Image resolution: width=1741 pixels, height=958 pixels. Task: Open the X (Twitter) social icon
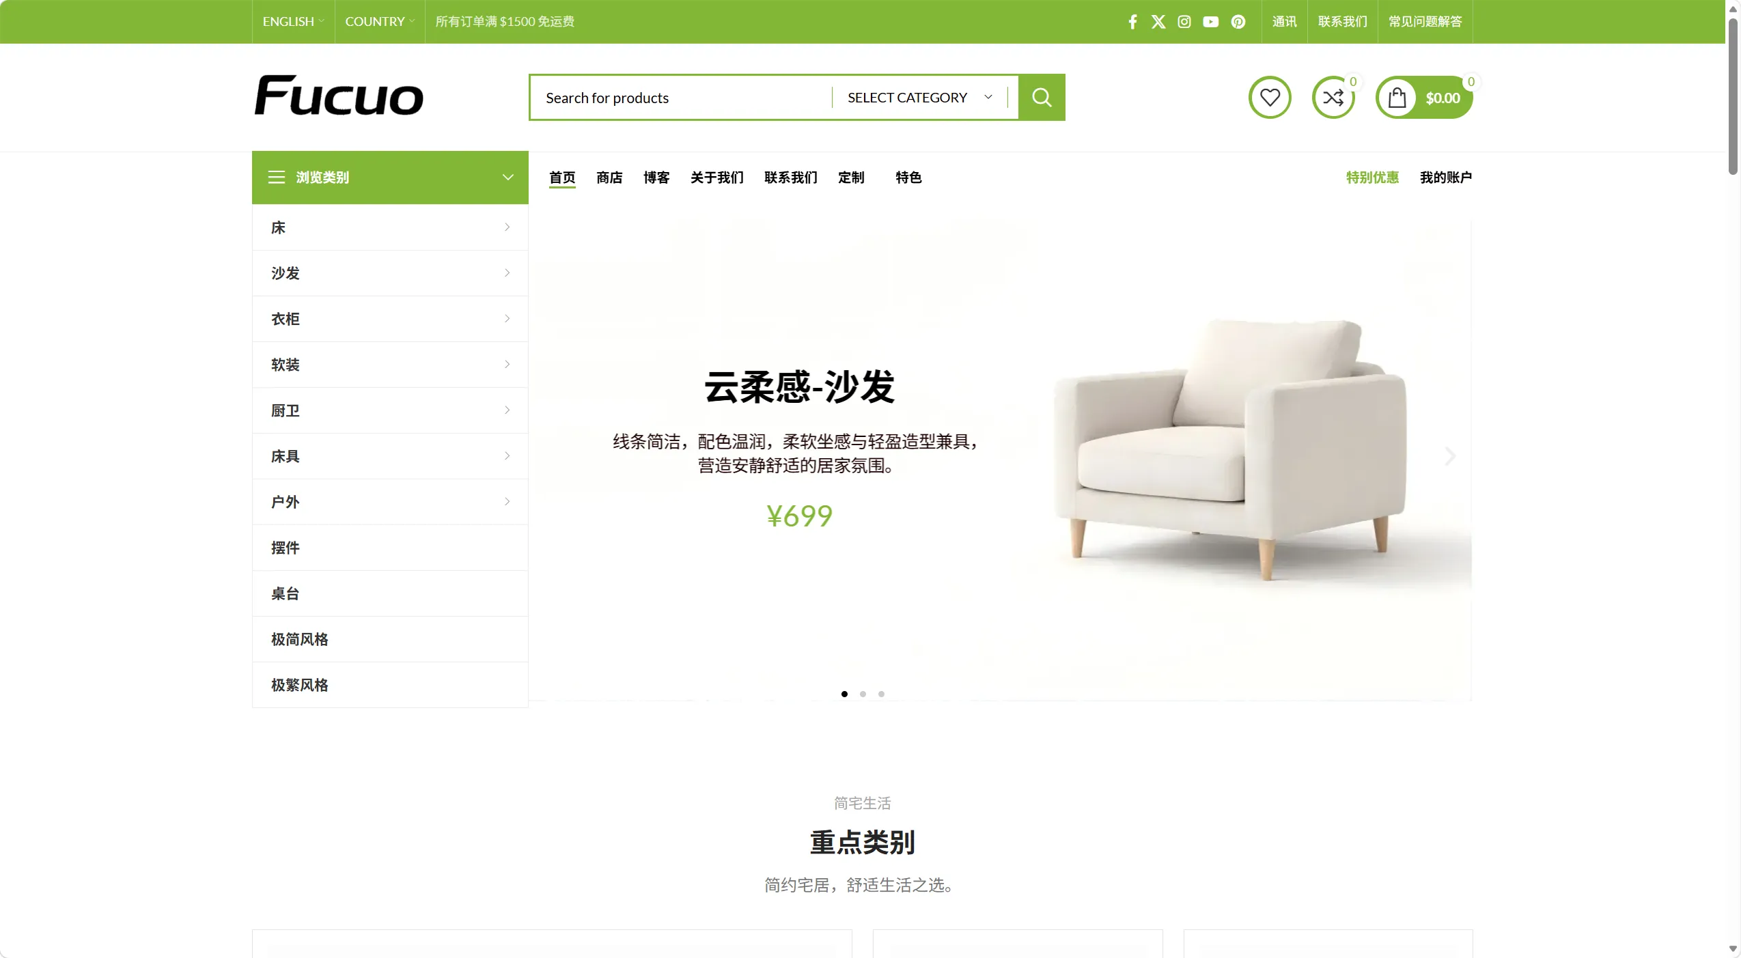coord(1158,22)
